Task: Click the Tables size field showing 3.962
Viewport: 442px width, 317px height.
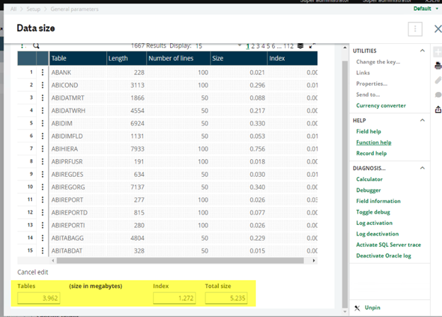Action: [x=39, y=298]
